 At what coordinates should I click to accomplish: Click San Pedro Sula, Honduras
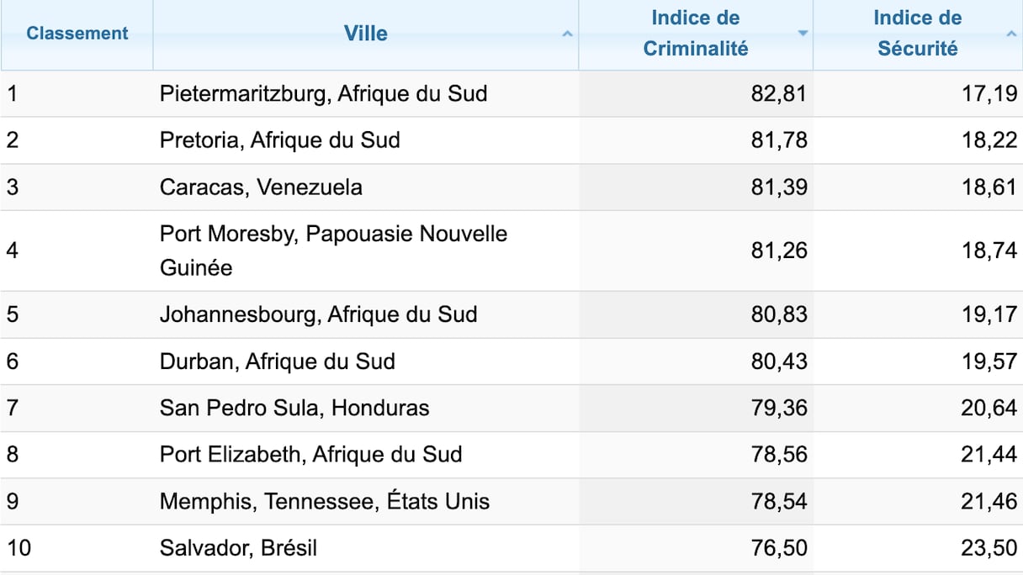[294, 409]
